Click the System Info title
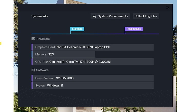This screenshot has height=112, width=177. [40, 16]
